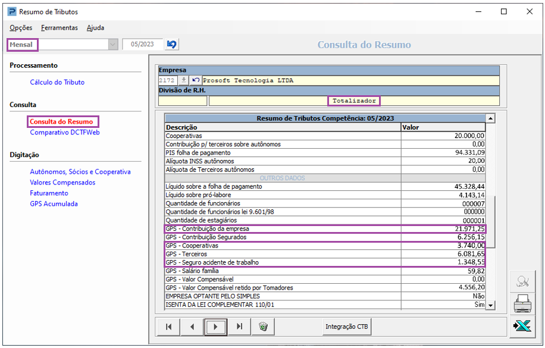Go to the previous record
This screenshot has height=348, width=545.
tap(192, 327)
